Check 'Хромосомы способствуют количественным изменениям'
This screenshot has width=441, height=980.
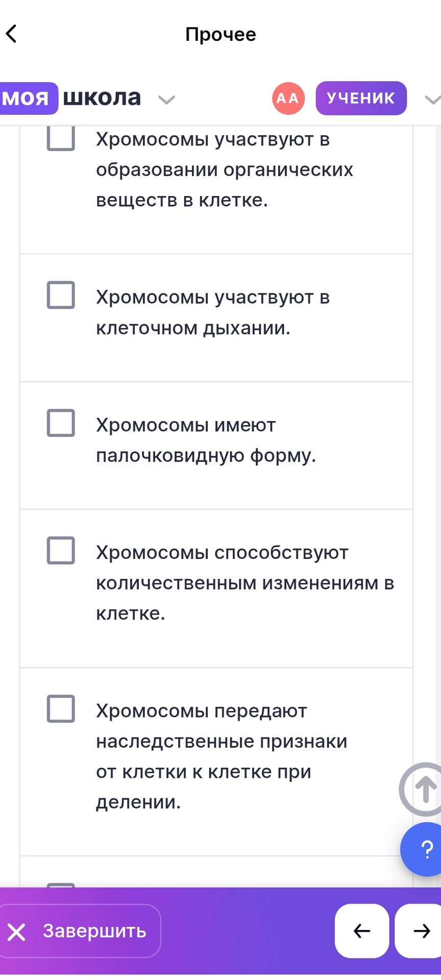click(x=61, y=550)
